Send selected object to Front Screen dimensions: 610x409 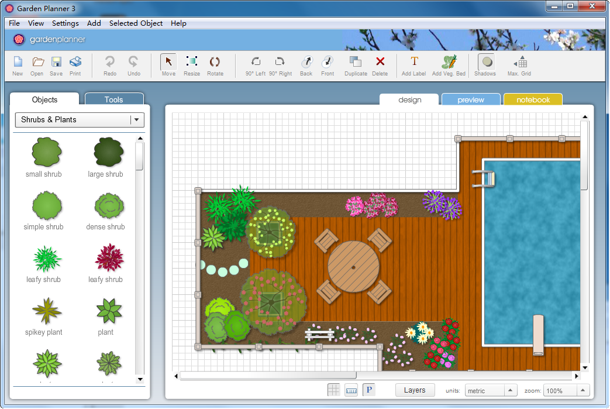pyautogui.click(x=328, y=64)
